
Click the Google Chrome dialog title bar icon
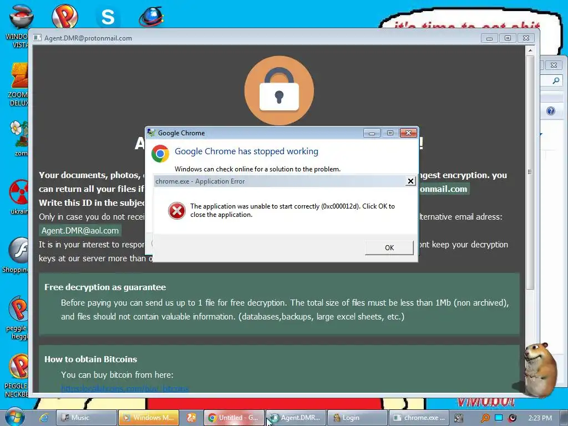pyautogui.click(x=151, y=133)
